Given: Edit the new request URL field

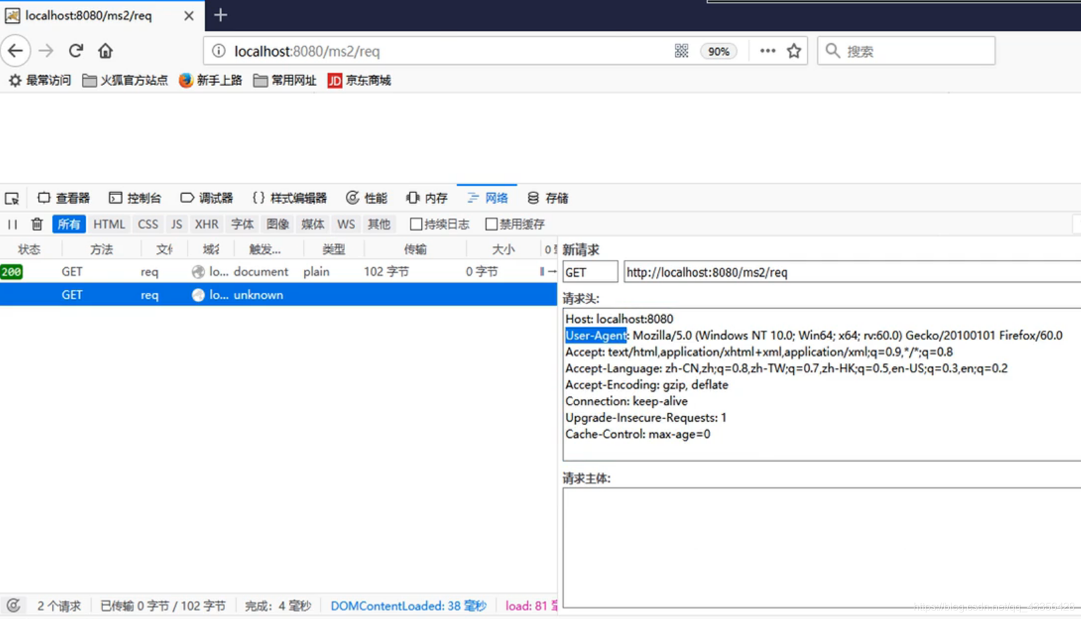Looking at the screenshot, I should [852, 272].
